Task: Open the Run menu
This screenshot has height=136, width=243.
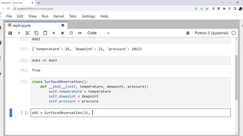Action: pos(45,16)
